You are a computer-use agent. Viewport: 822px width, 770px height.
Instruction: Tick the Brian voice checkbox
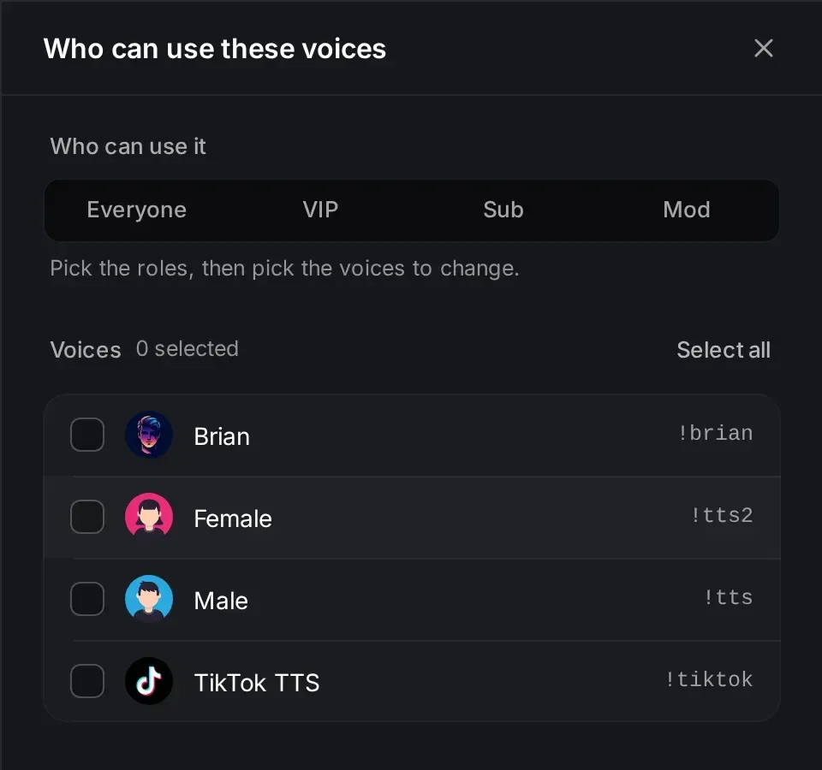point(87,435)
